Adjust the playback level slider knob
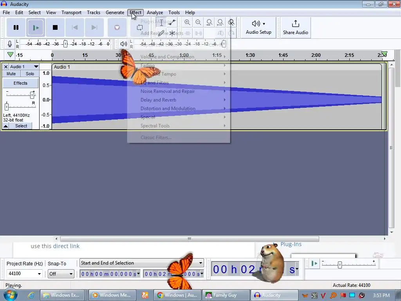The width and height of the screenshot is (401, 301). pyautogui.click(x=224, y=44)
